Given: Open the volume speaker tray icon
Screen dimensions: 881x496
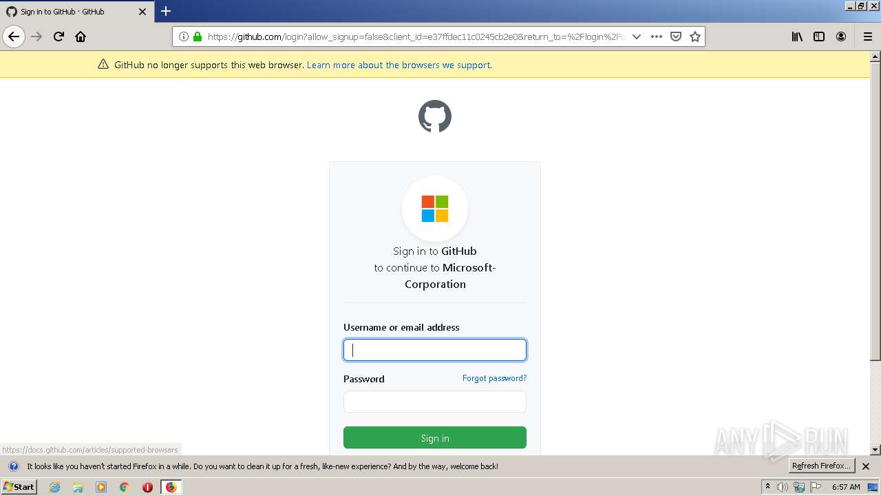Looking at the screenshot, I should 783,487.
